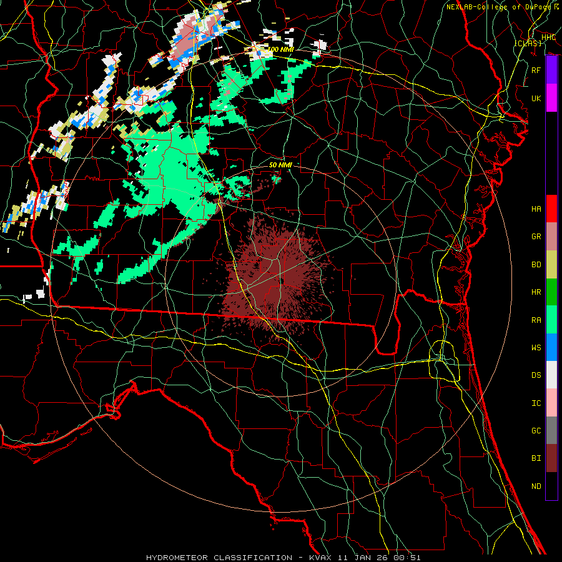
Task: Click the HHC product label
Action: pos(548,37)
